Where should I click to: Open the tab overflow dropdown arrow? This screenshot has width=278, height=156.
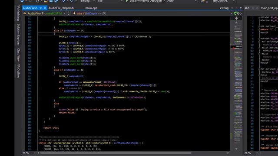[x=241, y=8]
